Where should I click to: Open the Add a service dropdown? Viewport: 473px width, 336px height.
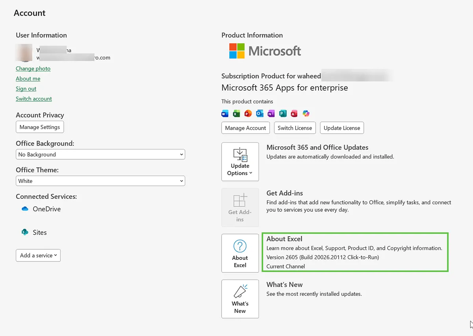click(x=38, y=256)
